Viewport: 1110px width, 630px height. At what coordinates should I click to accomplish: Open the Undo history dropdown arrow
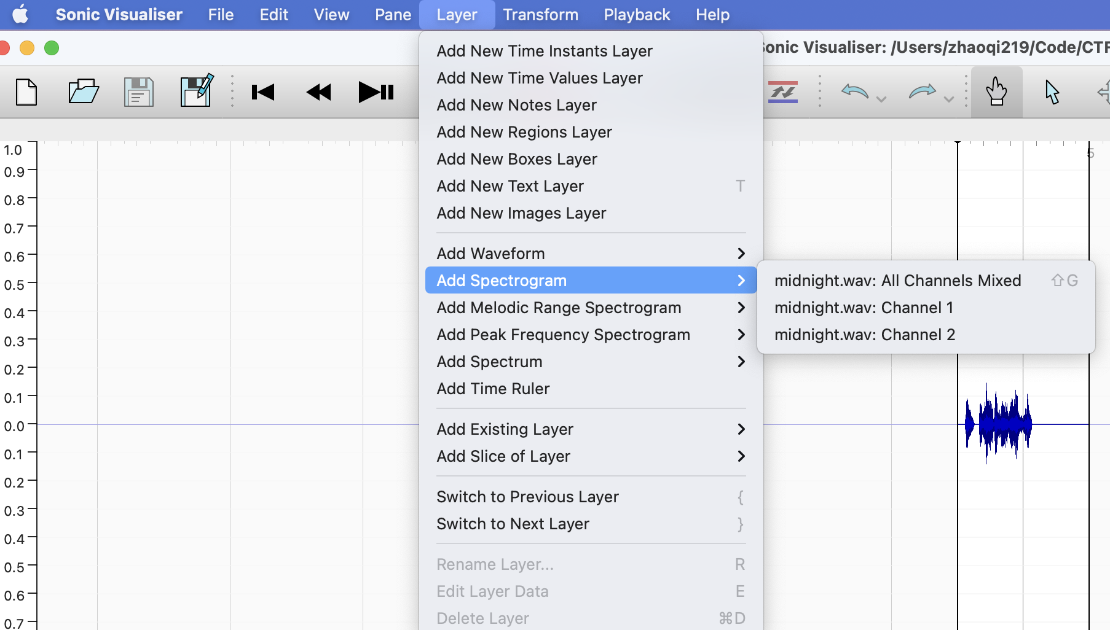[x=881, y=99]
